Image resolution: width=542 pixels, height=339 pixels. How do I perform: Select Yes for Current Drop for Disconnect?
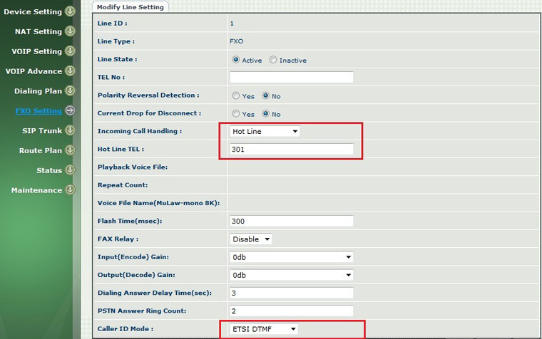tap(235, 114)
